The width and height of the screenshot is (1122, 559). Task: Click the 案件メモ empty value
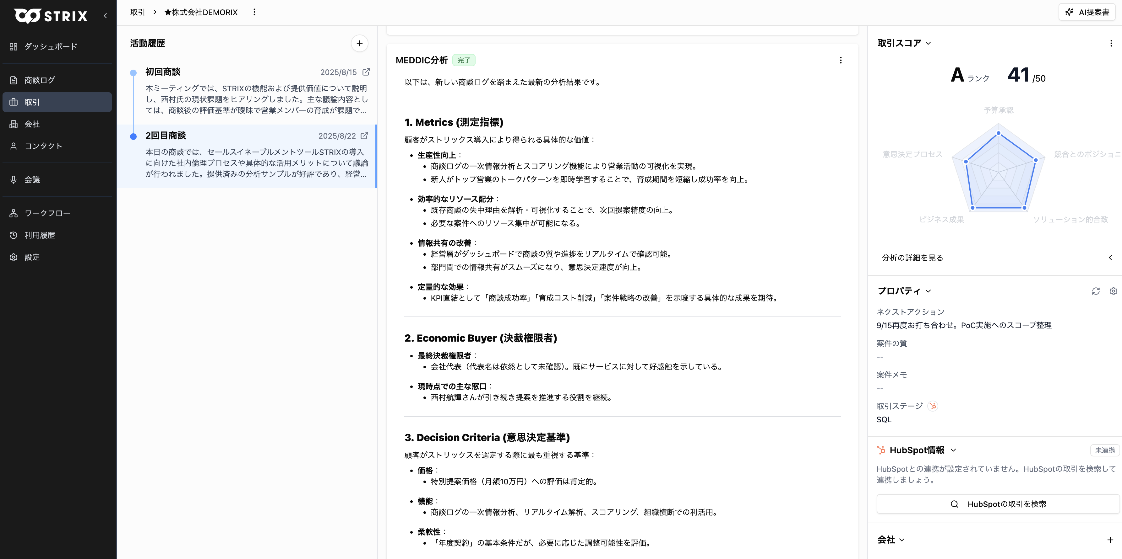point(880,388)
